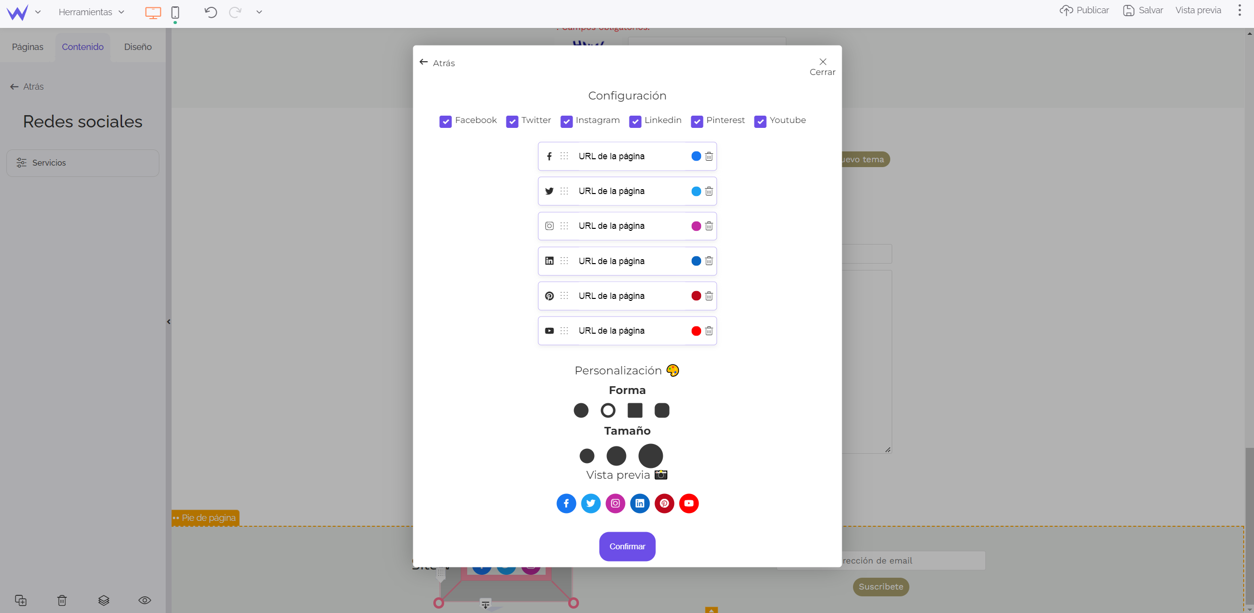This screenshot has height=613, width=1254.
Task: Click the Instagram delete trash icon
Action: point(709,225)
